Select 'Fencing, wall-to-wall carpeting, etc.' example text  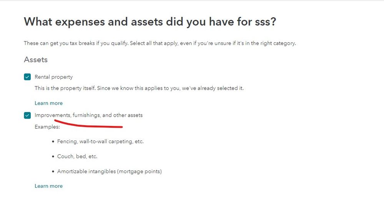pos(100,141)
